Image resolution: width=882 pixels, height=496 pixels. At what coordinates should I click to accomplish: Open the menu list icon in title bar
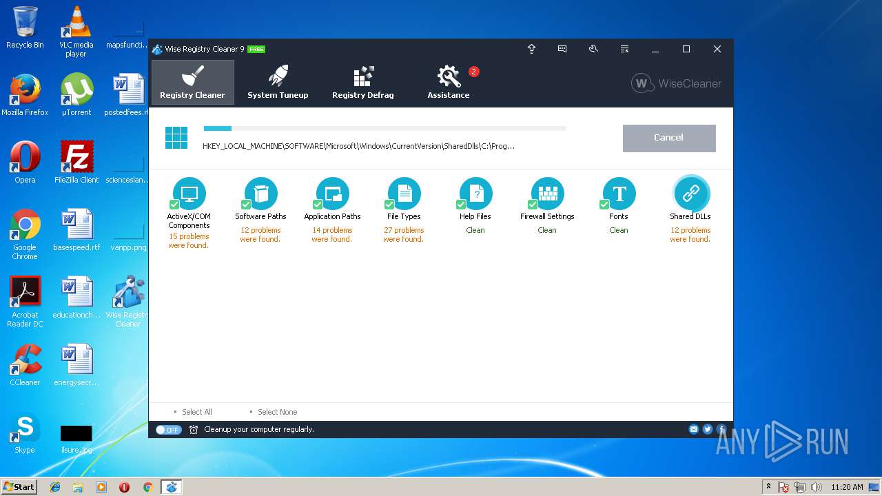pyautogui.click(x=624, y=49)
